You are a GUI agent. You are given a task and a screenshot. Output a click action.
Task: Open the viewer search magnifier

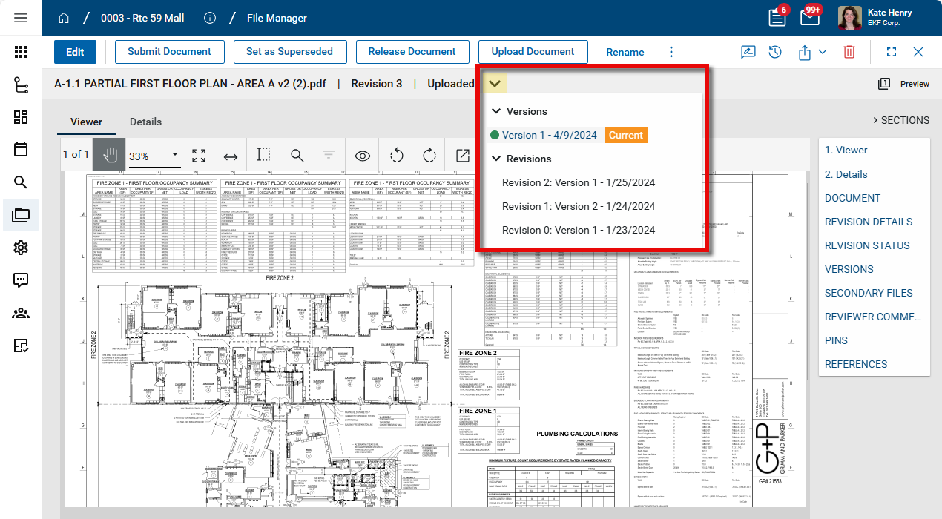pyautogui.click(x=297, y=156)
